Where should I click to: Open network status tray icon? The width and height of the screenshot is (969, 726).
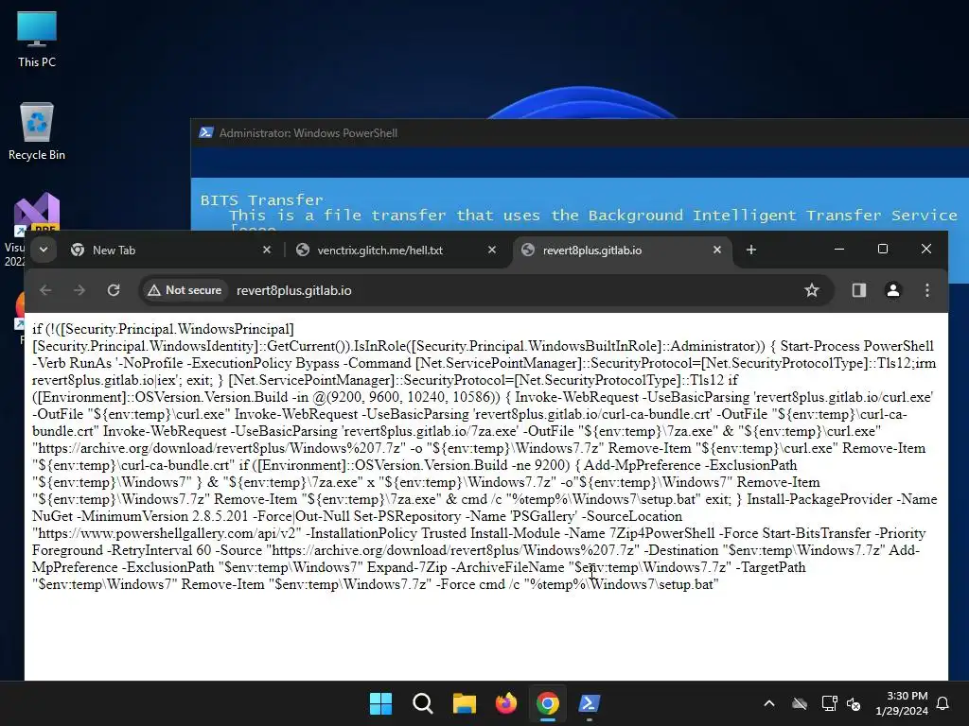[x=829, y=703]
